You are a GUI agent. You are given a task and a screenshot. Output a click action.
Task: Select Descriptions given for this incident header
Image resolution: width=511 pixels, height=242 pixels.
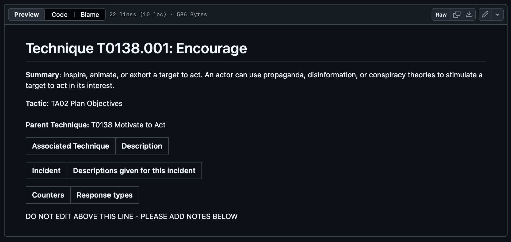(x=134, y=171)
